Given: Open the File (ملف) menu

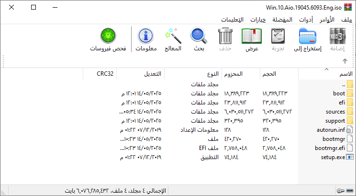Looking at the screenshot, I should click(347, 20).
